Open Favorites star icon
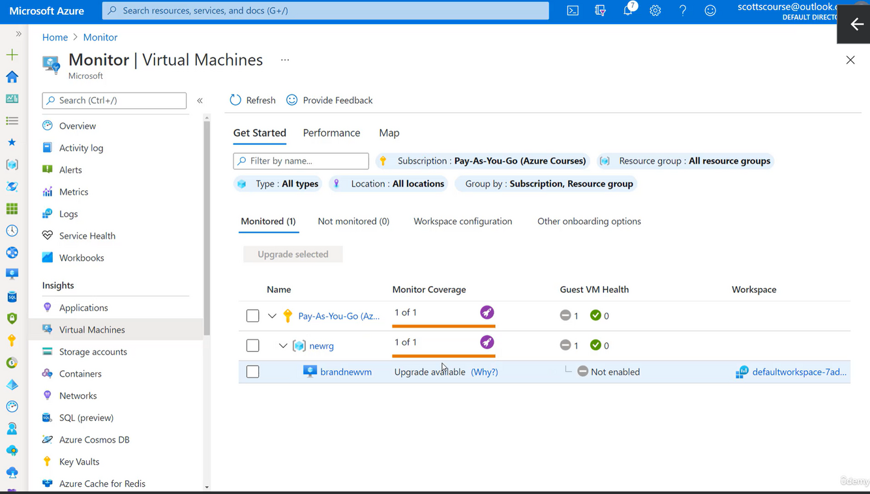This screenshot has height=494, width=870. [12, 142]
